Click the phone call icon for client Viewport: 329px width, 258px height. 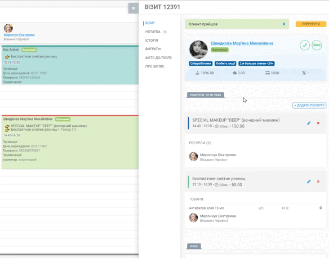[305, 45]
